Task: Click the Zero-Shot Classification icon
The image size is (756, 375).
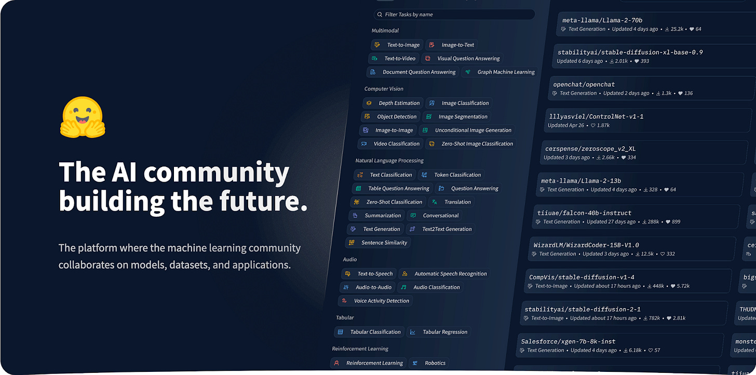Action: point(357,202)
